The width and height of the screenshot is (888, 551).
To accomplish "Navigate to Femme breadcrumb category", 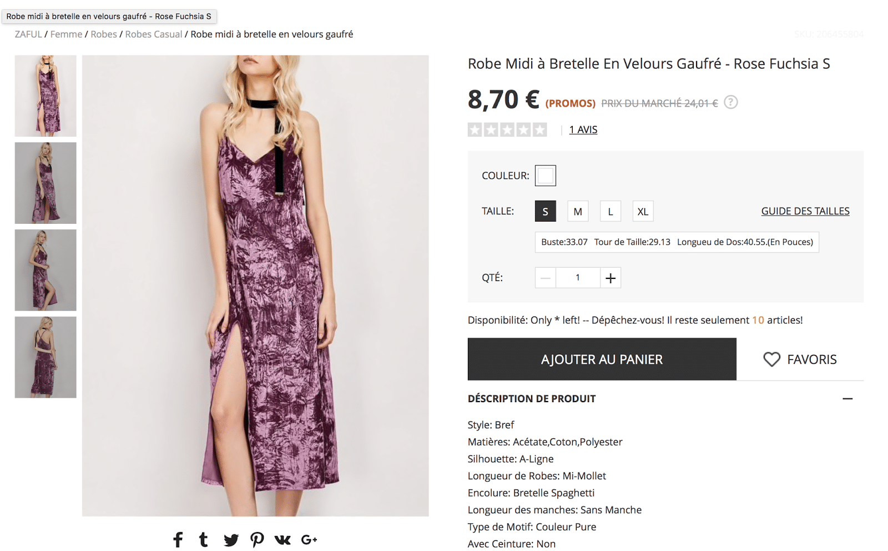I will pyautogui.click(x=66, y=34).
